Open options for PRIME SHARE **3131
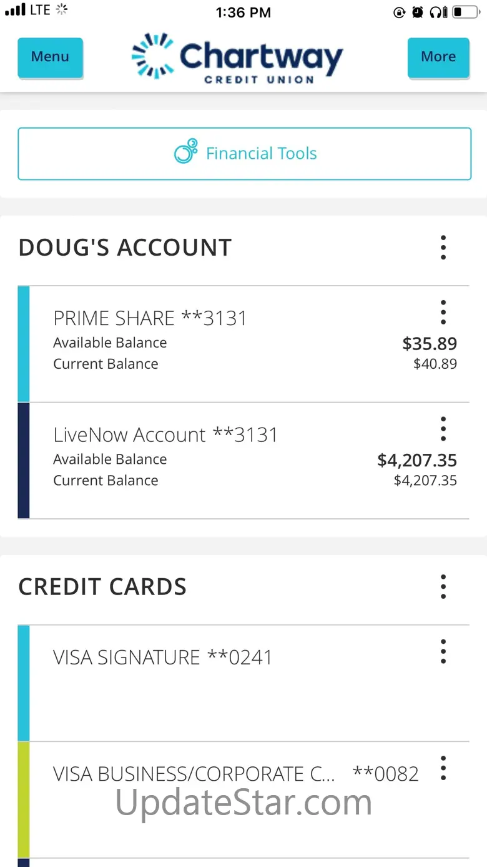 (443, 313)
